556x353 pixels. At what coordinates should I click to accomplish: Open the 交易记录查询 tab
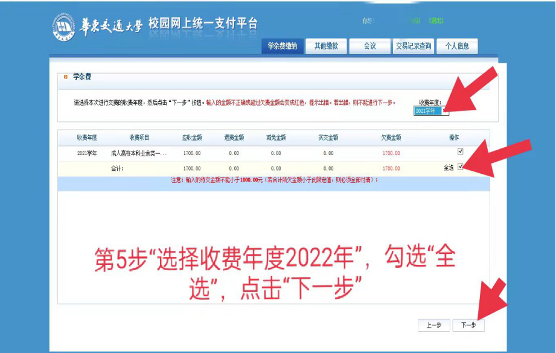click(x=414, y=46)
